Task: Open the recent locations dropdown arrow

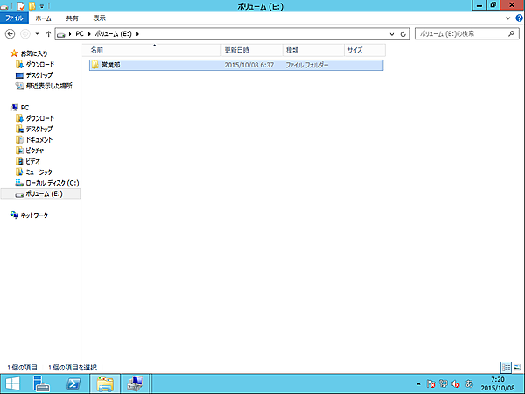Action: (x=37, y=34)
